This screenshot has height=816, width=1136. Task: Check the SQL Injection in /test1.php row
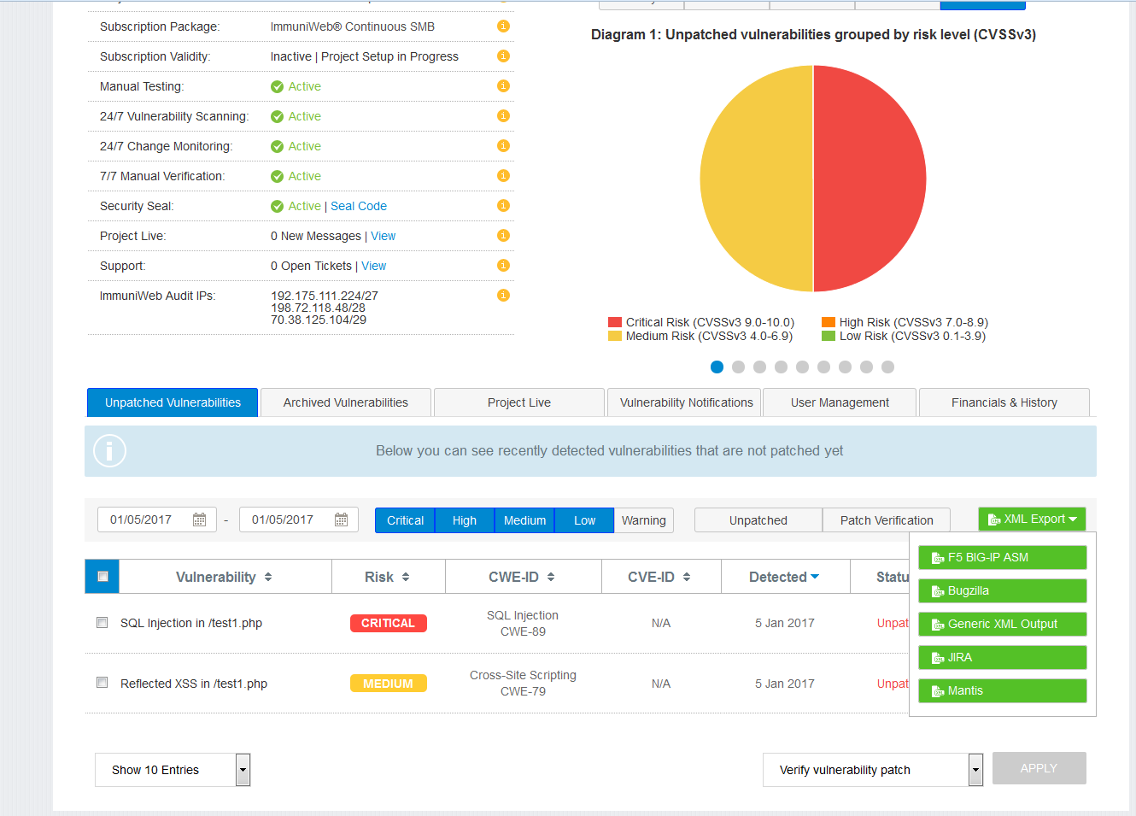(x=102, y=623)
